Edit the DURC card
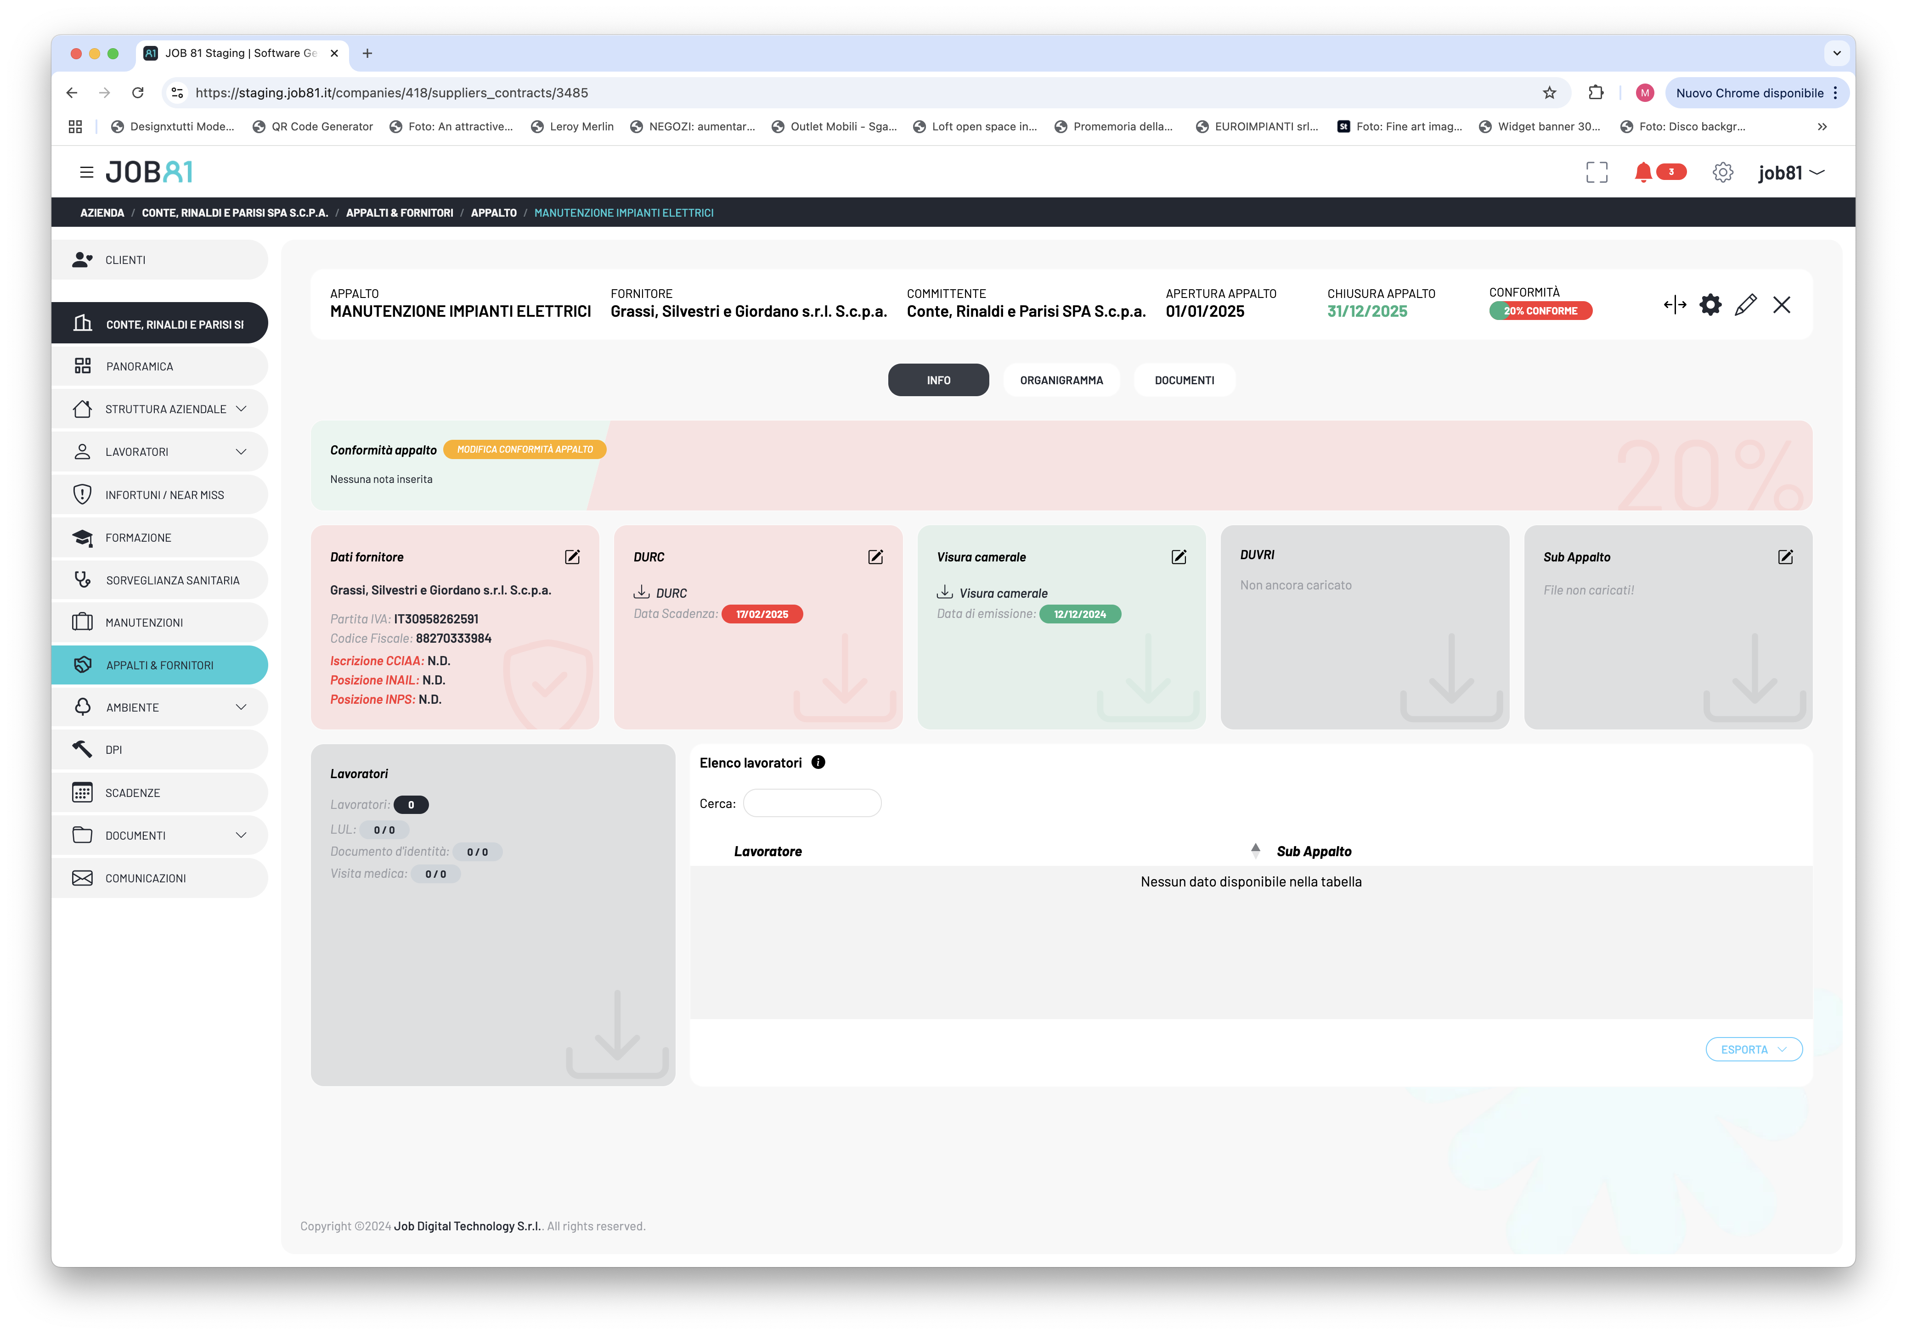Image resolution: width=1907 pixels, height=1335 pixels. pyautogui.click(x=875, y=557)
